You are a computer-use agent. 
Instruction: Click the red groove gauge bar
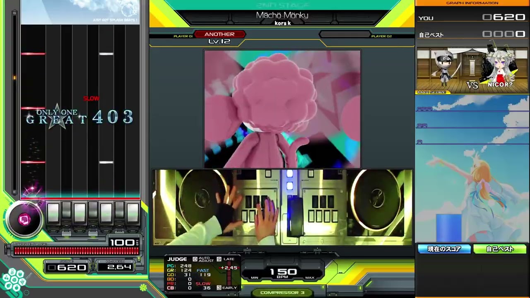coord(77,251)
